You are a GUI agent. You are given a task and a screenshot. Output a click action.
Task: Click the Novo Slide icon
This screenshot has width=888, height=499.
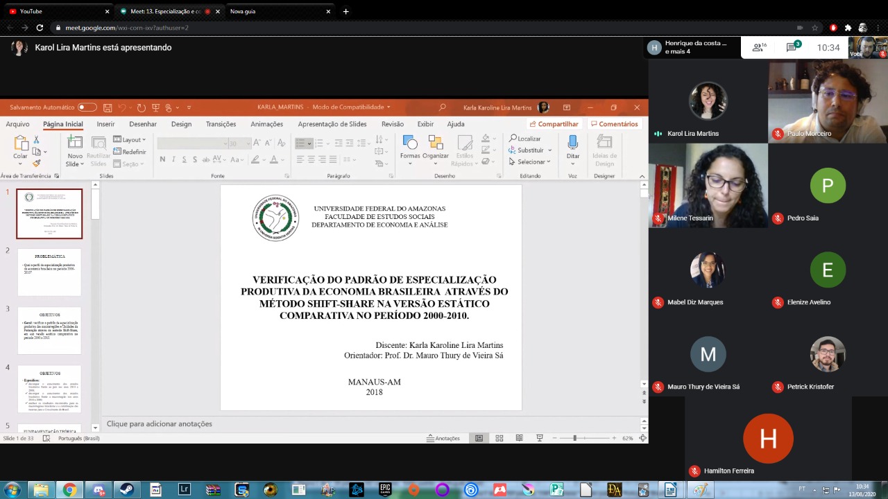pyautogui.click(x=75, y=143)
